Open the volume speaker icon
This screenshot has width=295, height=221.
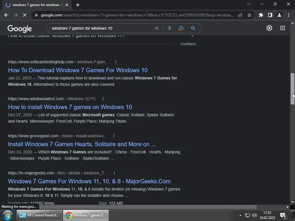pyautogui.click(x=254, y=215)
